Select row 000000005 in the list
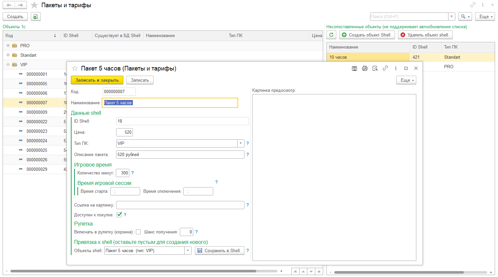 (35, 84)
